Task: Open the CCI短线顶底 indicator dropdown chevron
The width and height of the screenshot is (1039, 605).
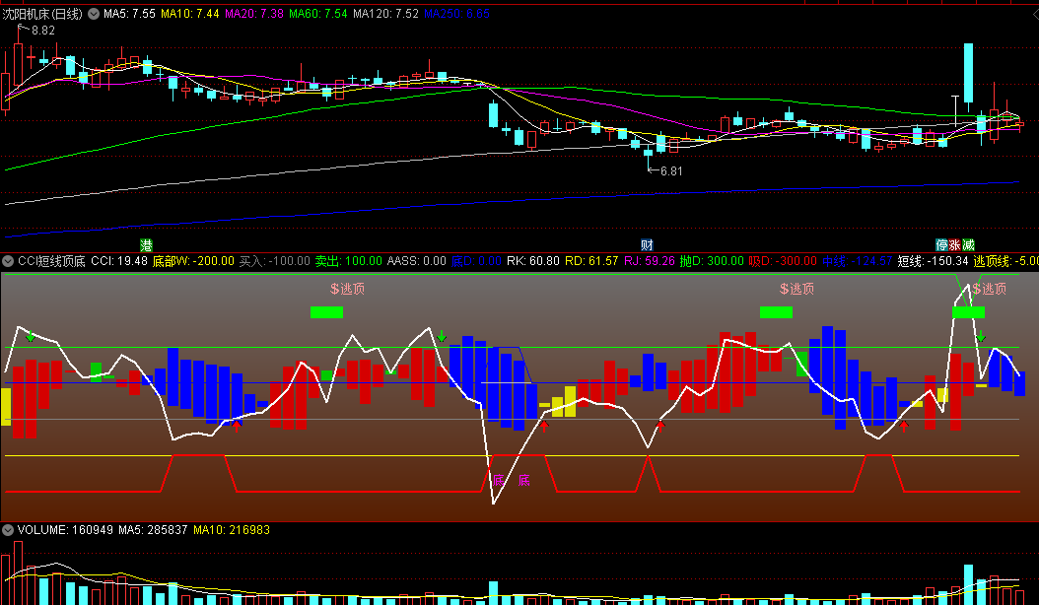Action: tap(8, 261)
